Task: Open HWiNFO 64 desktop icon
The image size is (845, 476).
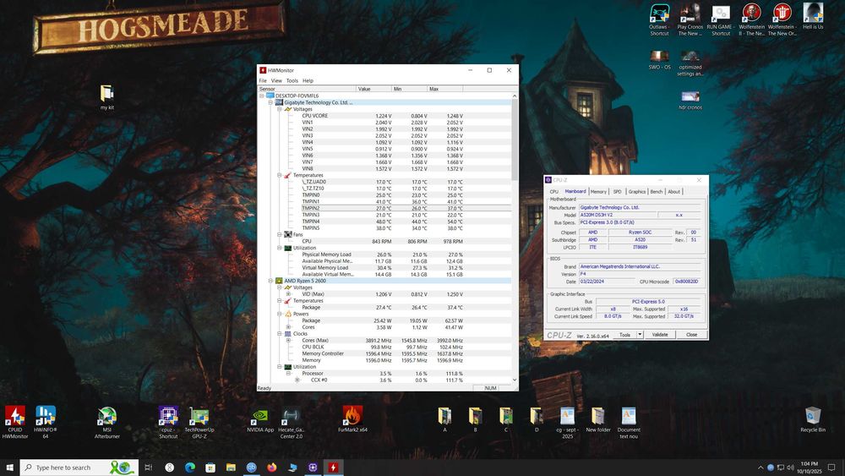Action: pos(46,416)
